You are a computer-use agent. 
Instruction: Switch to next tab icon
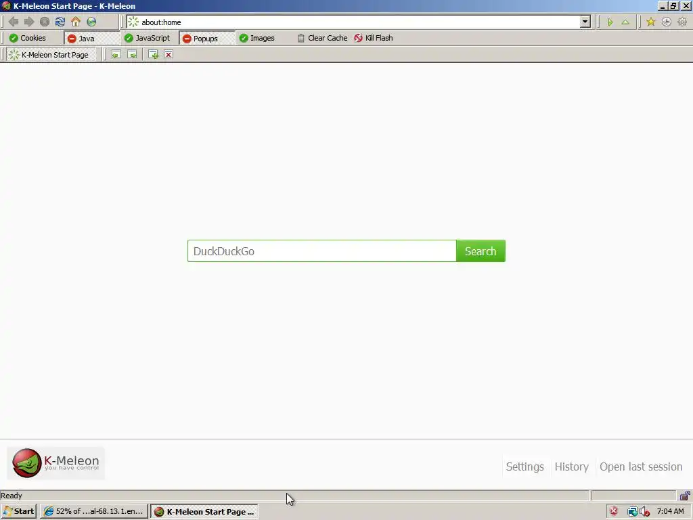(x=132, y=54)
